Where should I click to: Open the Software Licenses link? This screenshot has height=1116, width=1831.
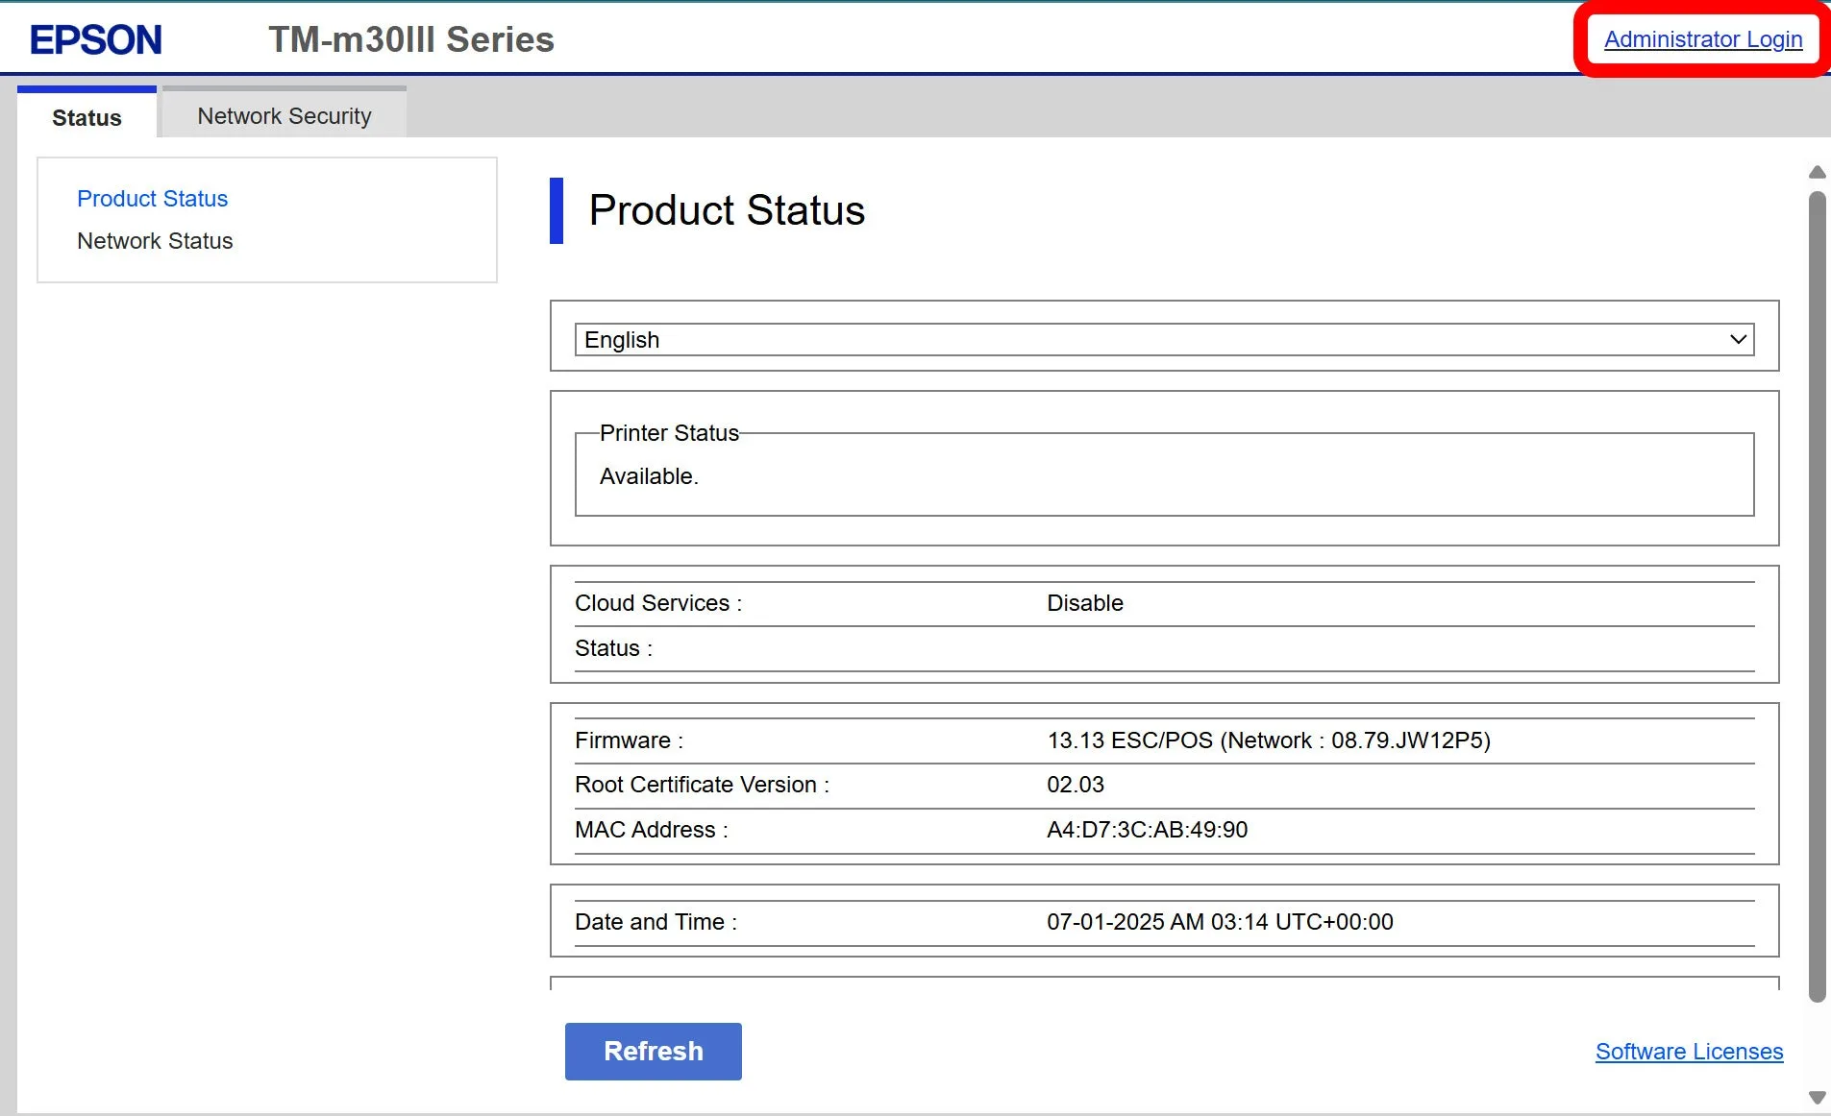pos(1689,1051)
